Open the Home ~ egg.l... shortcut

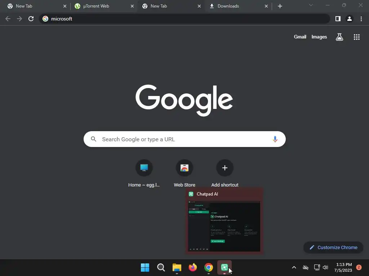tap(144, 174)
